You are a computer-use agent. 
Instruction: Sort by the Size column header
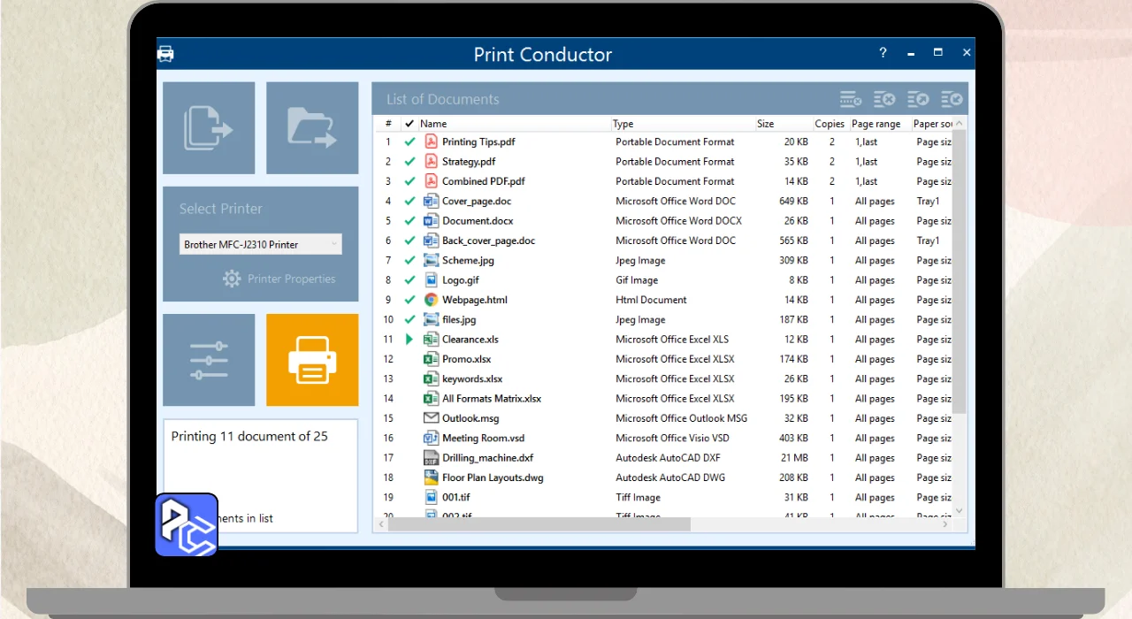click(783, 124)
